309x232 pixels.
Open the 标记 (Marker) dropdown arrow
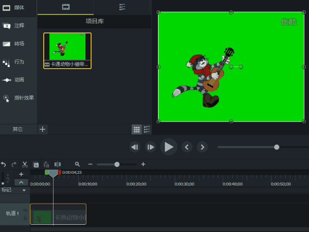(24, 190)
